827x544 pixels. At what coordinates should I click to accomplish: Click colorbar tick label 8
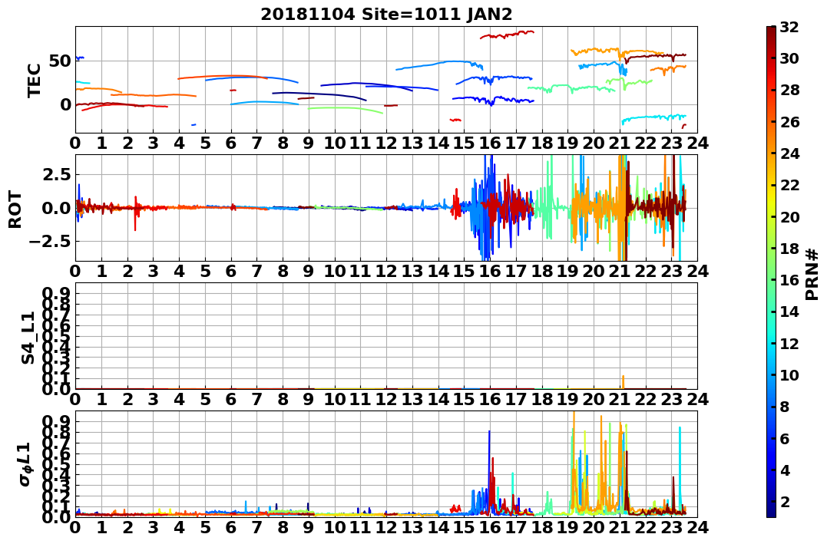point(784,407)
